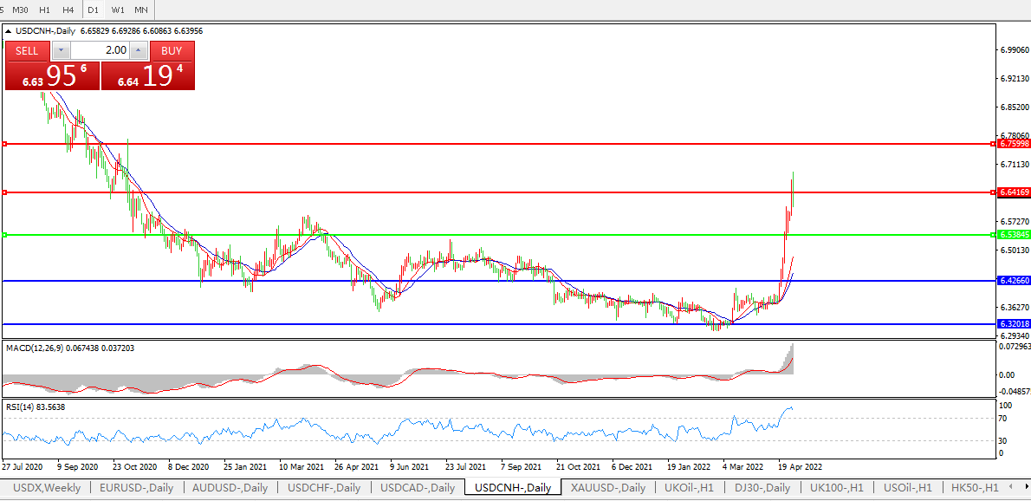Increase lot volume with up arrow

click(139, 50)
